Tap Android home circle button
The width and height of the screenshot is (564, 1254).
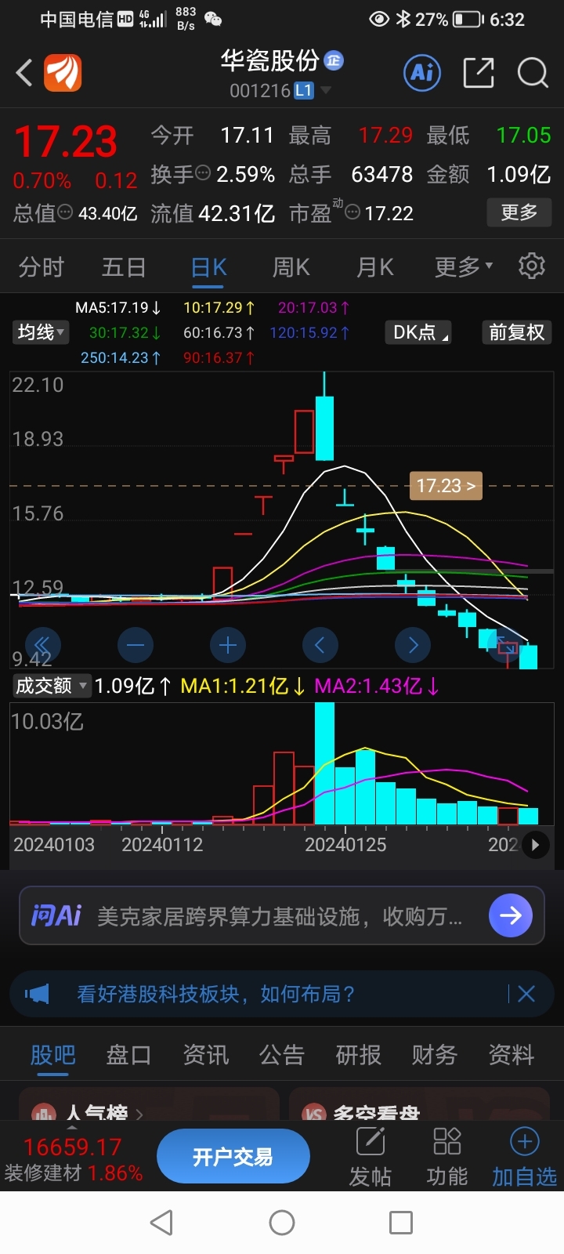(282, 1223)
